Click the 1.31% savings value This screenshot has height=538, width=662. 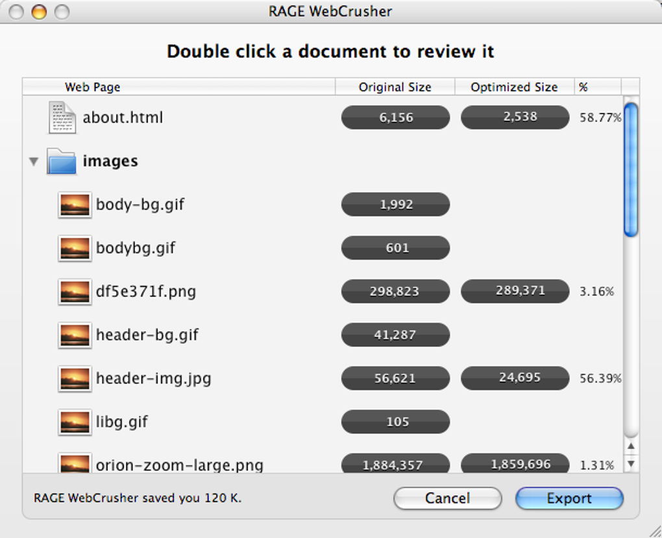pyautogui.click(x=596, y=465)
